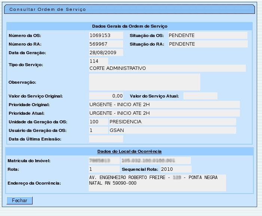This screenshot has height=216, width=262.
Task: Focus the Observação text area
Action: 144,82
